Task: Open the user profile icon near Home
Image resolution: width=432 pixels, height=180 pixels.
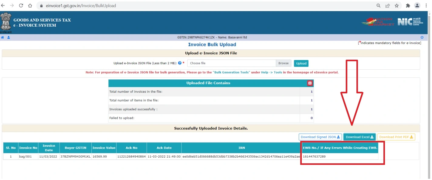Action: click(x=8, y=37)
